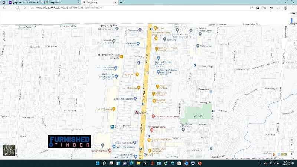Open a new browser tab
This screenshot has height=167, width=297.
[x=121, y=3]
